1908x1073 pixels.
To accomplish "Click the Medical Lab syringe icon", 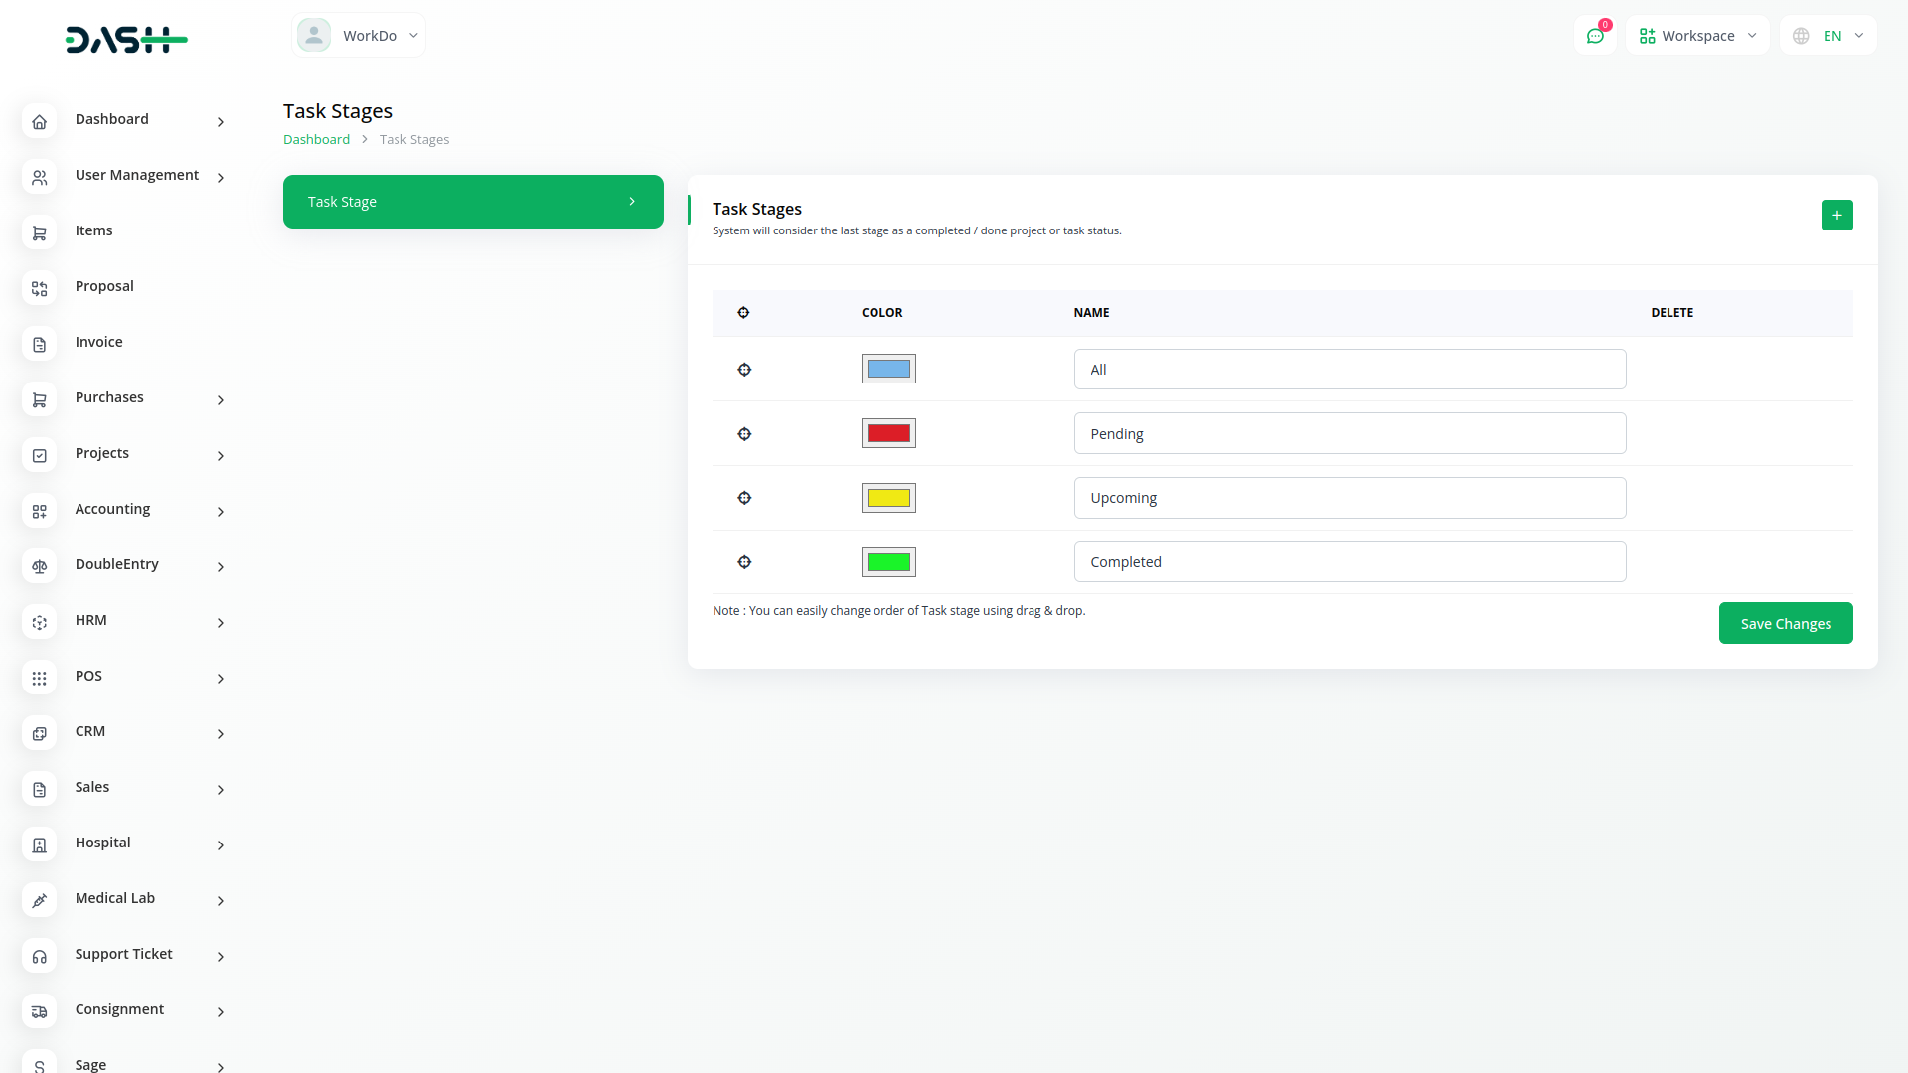I will [x=40, y=900].
